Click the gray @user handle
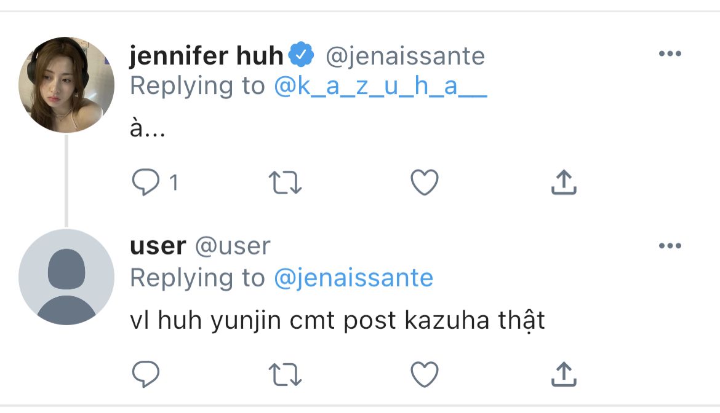 (x=233, y=246)
